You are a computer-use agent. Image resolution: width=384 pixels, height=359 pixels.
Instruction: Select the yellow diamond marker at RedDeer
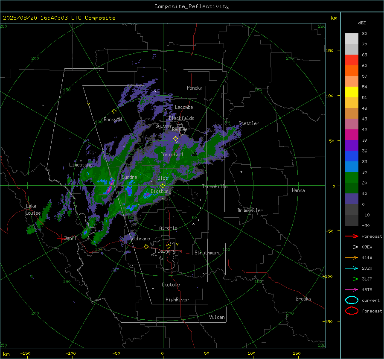pos(175,139)
